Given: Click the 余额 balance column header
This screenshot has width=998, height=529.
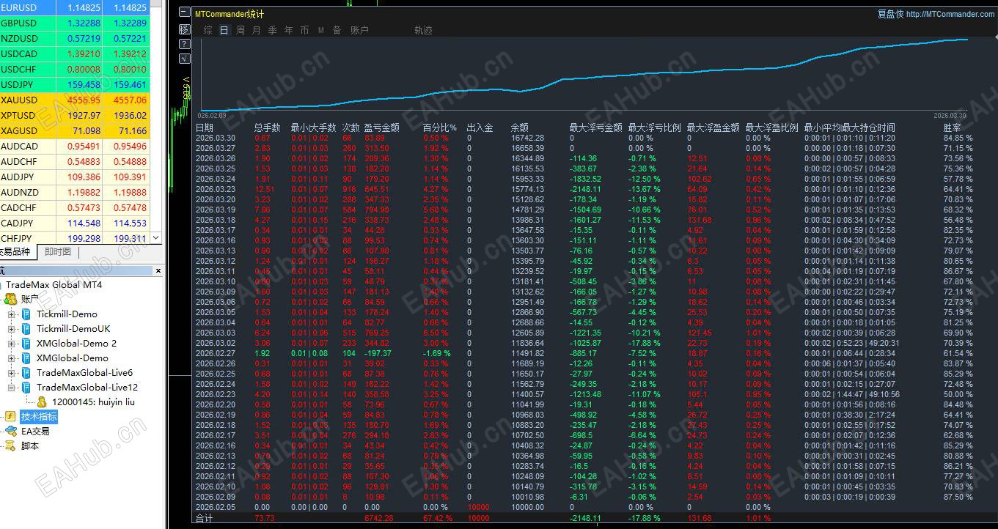Looking at the screenshot, I should [x=519, y=127].
